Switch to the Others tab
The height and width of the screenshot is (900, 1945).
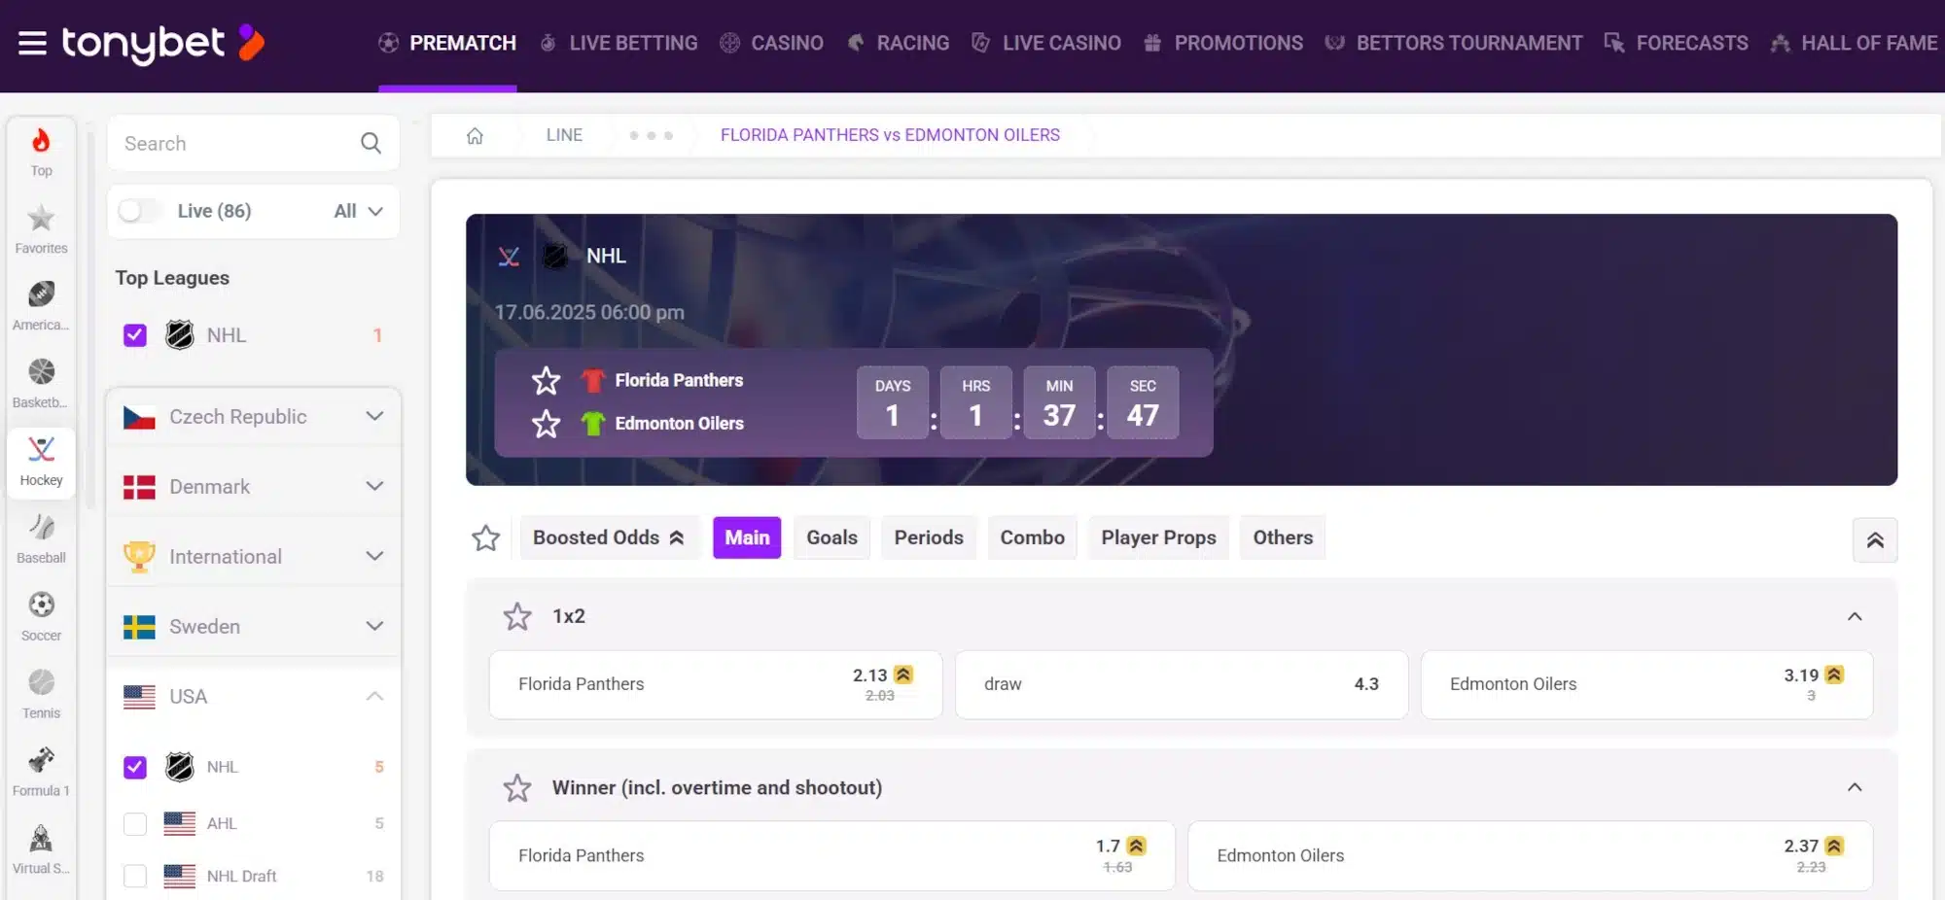(x=1283, y=538)
